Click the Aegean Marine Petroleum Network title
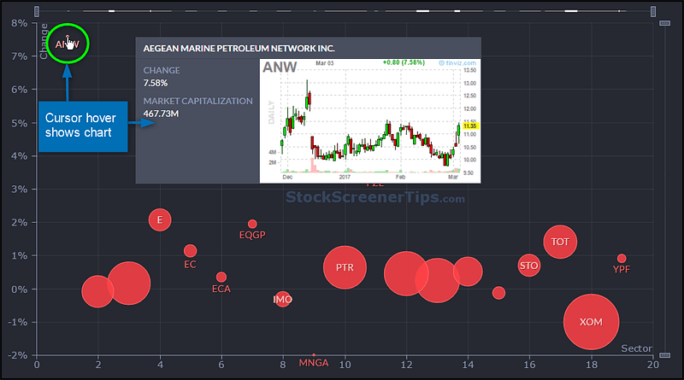This screenshot has width=684, height=380. click(x=239, y=49)
